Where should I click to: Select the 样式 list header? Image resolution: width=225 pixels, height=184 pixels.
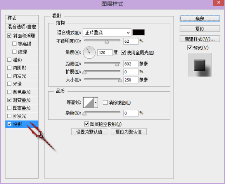point(22,19)
